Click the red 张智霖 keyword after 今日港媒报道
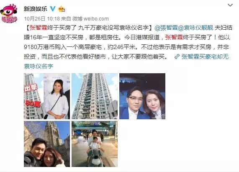 174,38
